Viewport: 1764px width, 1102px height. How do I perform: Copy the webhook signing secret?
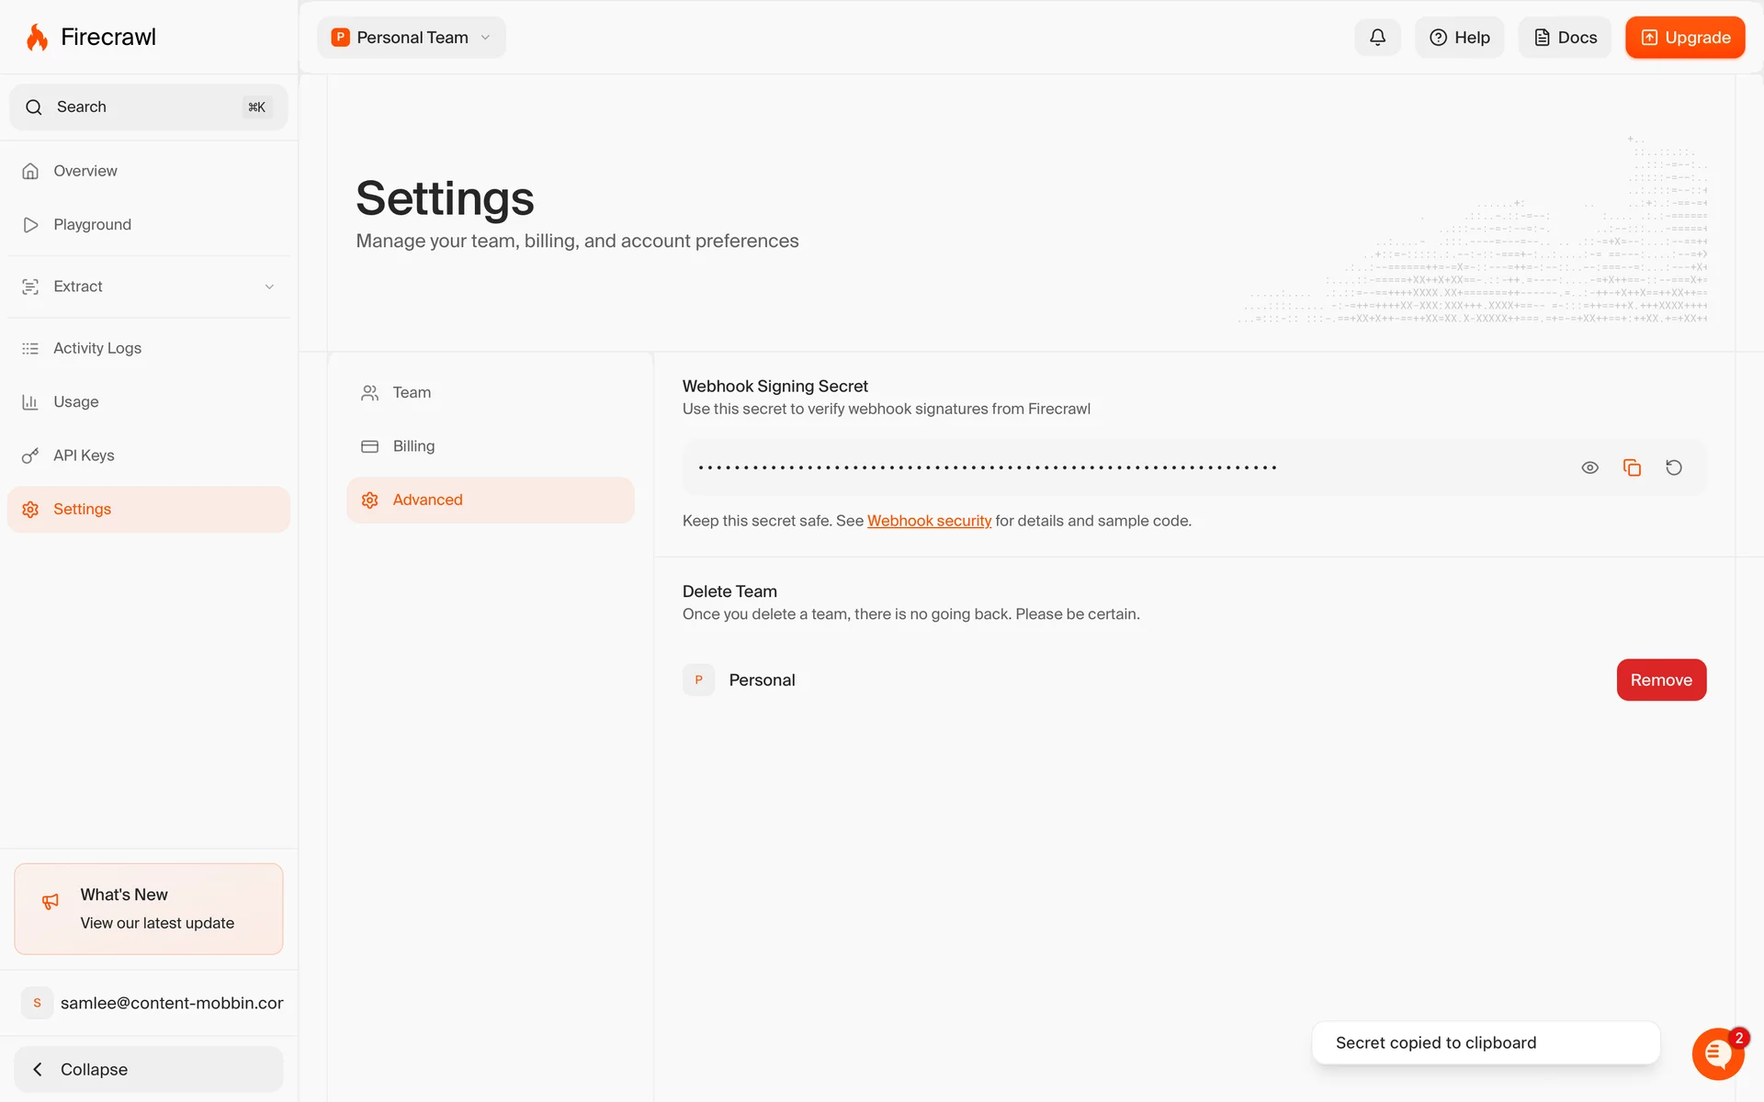tap(1632, 467)
